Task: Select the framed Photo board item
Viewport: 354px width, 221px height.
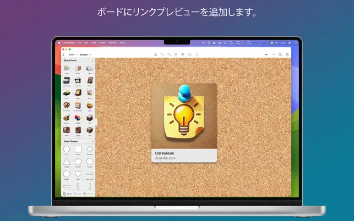Action: pyautogui.click(x=90, y=80)
